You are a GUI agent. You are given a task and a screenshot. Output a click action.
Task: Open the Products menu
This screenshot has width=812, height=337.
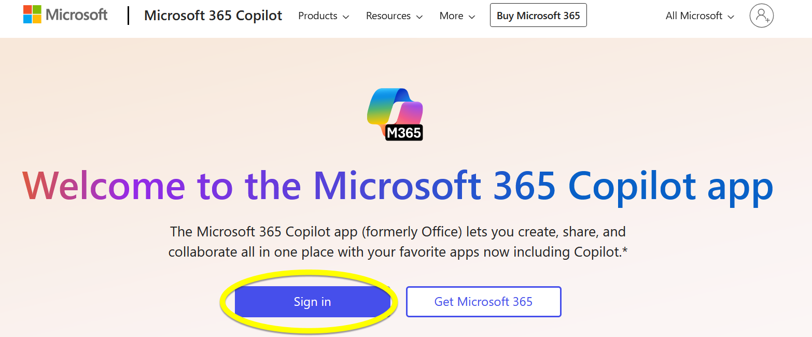[318, 16]
